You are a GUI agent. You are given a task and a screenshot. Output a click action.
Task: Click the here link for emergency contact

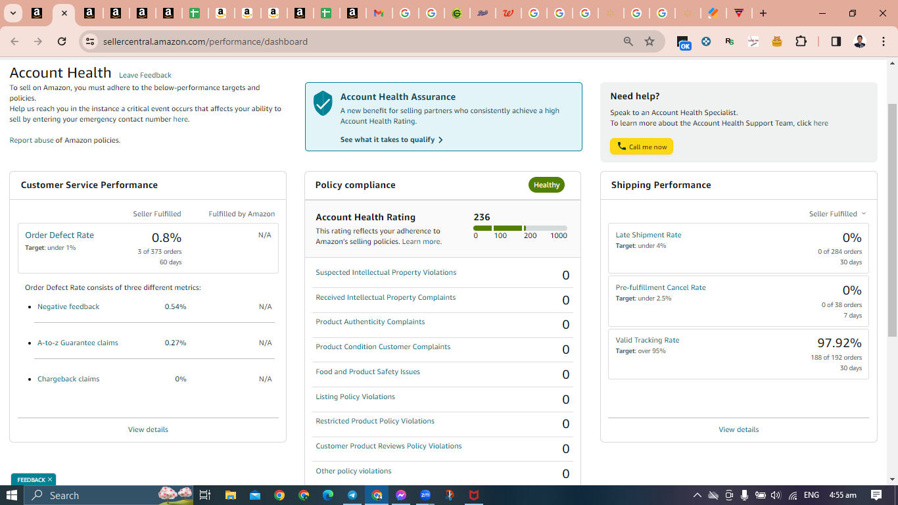180,120
